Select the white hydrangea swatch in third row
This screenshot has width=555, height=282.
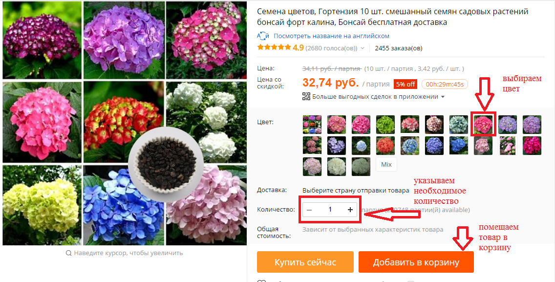click(x=337, y=167)
